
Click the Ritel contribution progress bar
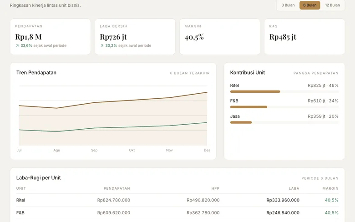pos(284,91)
